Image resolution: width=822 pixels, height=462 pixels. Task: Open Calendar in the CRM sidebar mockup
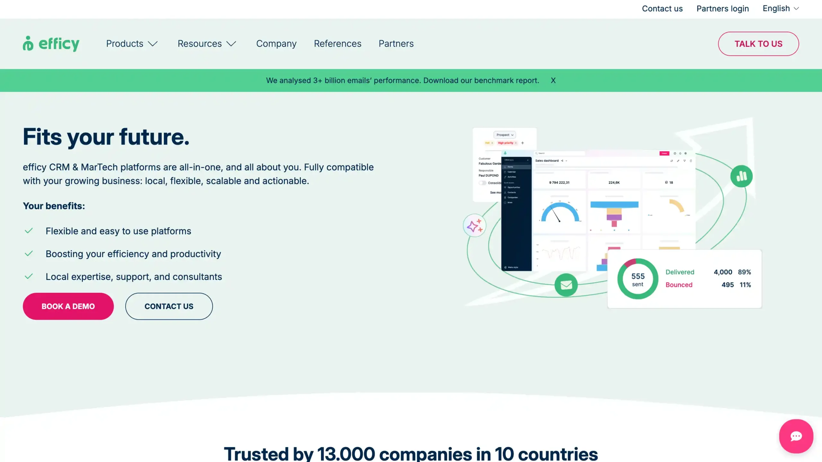pyautogui.click(x=512, y=172)
